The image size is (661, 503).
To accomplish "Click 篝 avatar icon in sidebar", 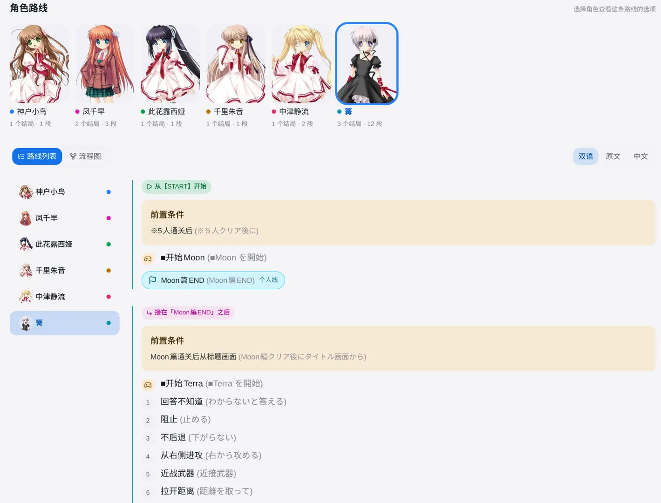I will click(26, 323).
